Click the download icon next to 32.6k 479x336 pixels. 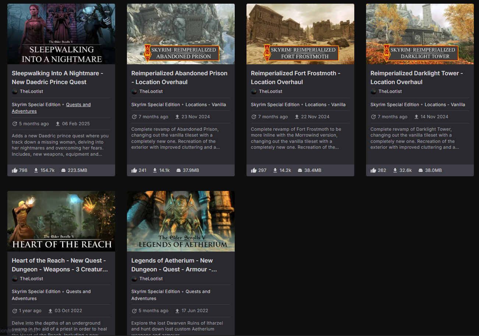point(395,170)
